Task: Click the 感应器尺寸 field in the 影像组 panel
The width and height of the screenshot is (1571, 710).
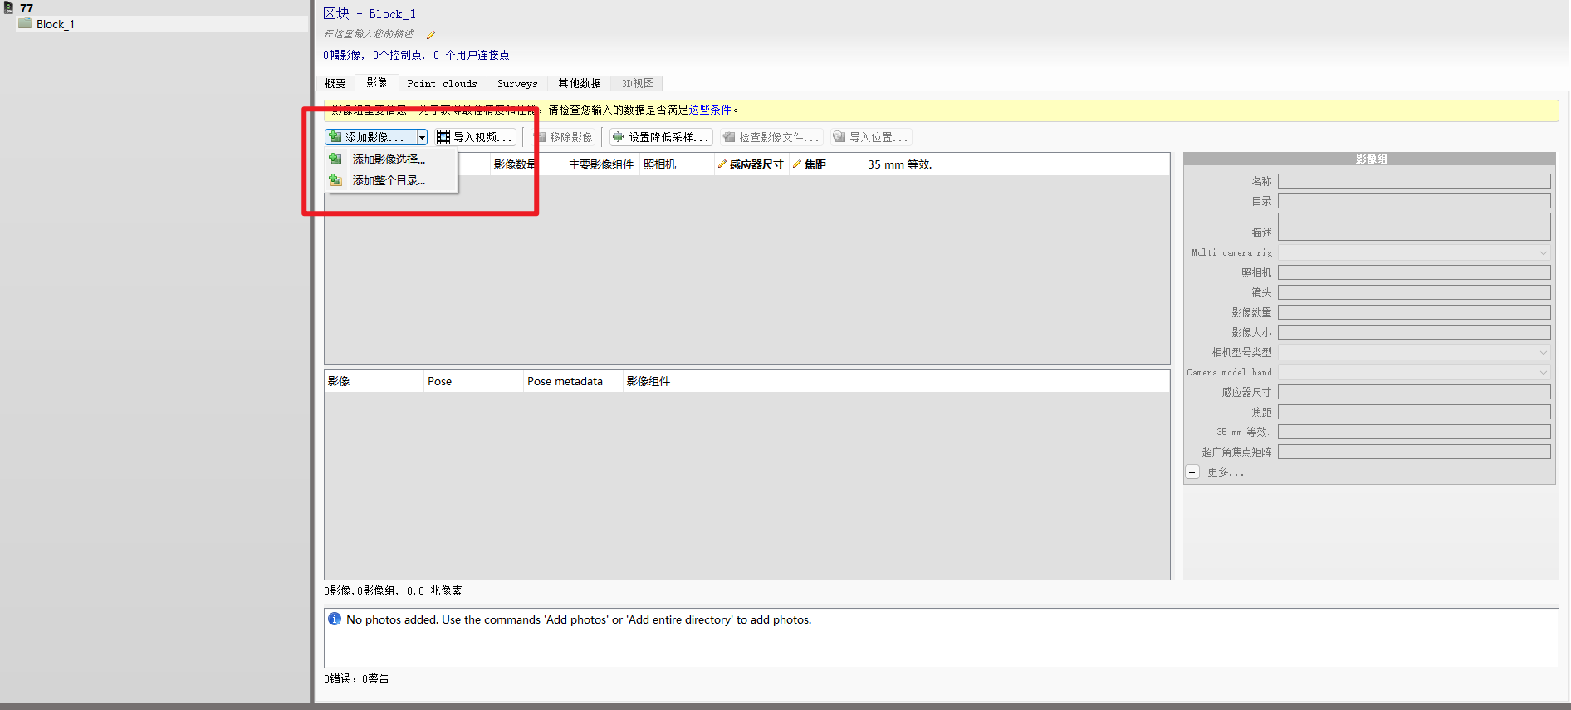Action: (x=1414, y=392)
